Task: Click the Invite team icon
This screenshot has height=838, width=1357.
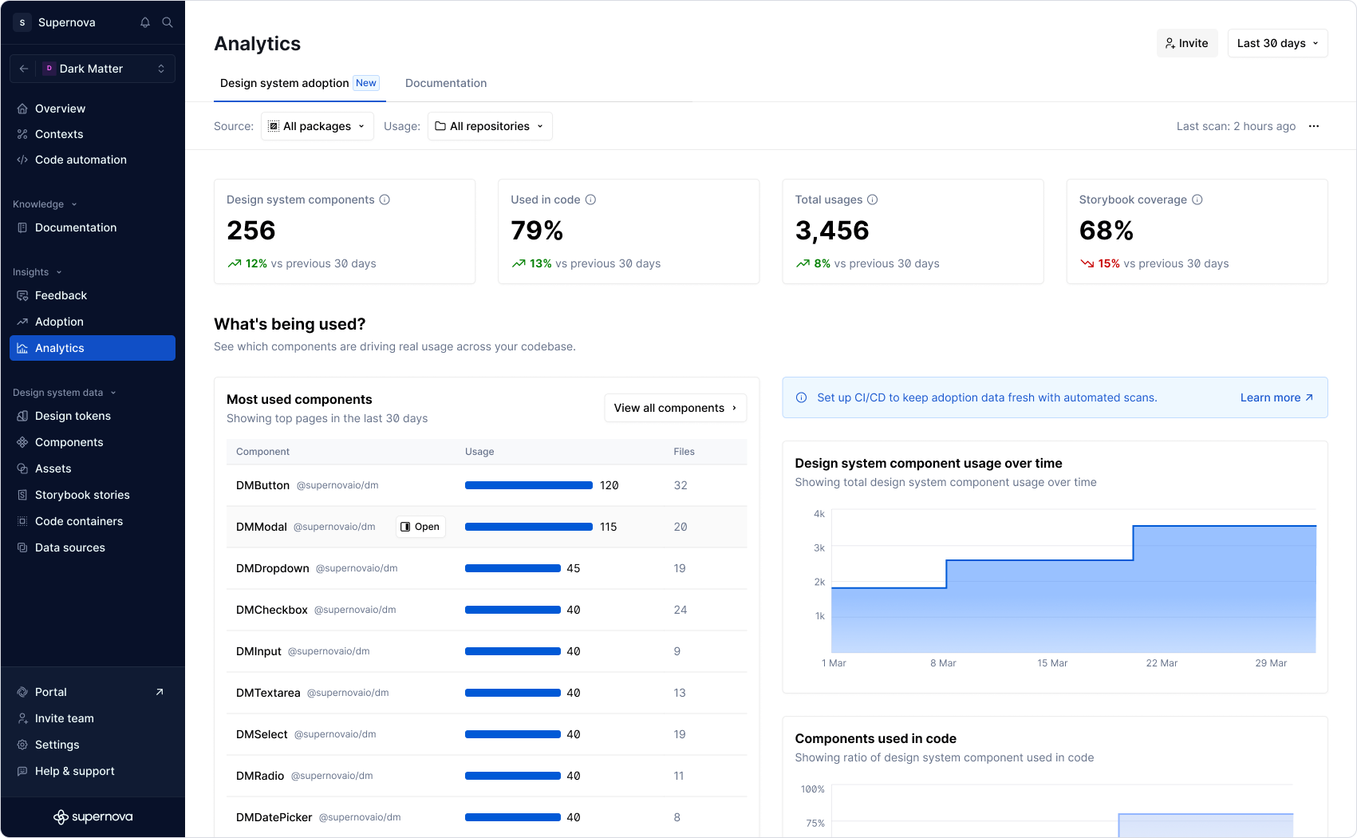Action: click(x=22, y=718)
